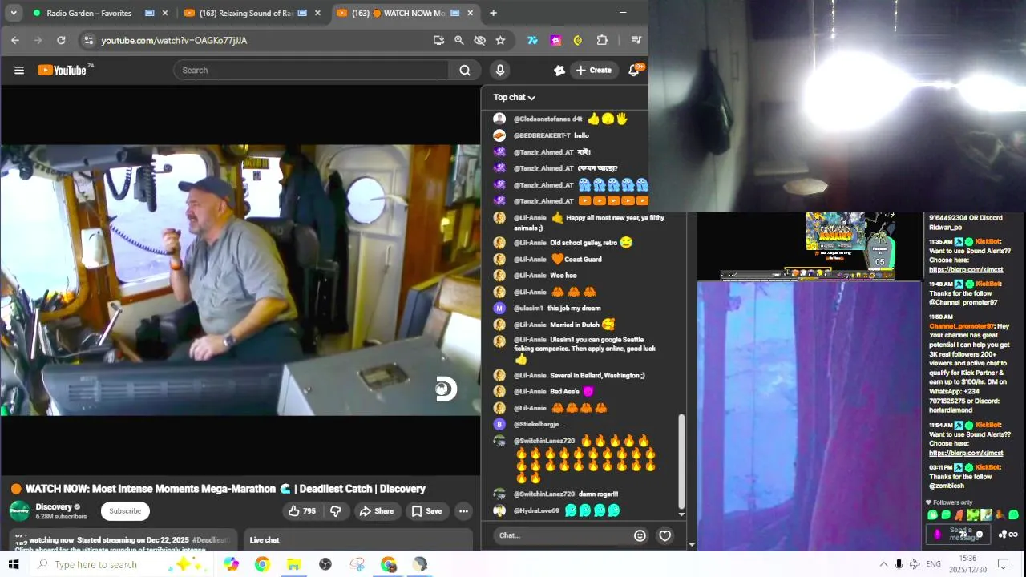Click into the YouTube search field
The height and width of the screenshot is (577, 1026).
pyautogui.click(x=312, y=71)
